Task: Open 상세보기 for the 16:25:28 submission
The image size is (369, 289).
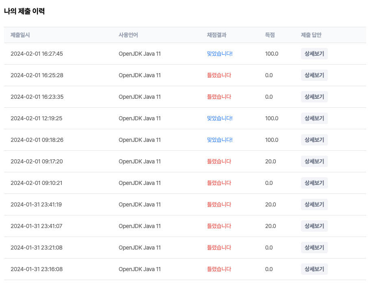Action: click(314, 75)
